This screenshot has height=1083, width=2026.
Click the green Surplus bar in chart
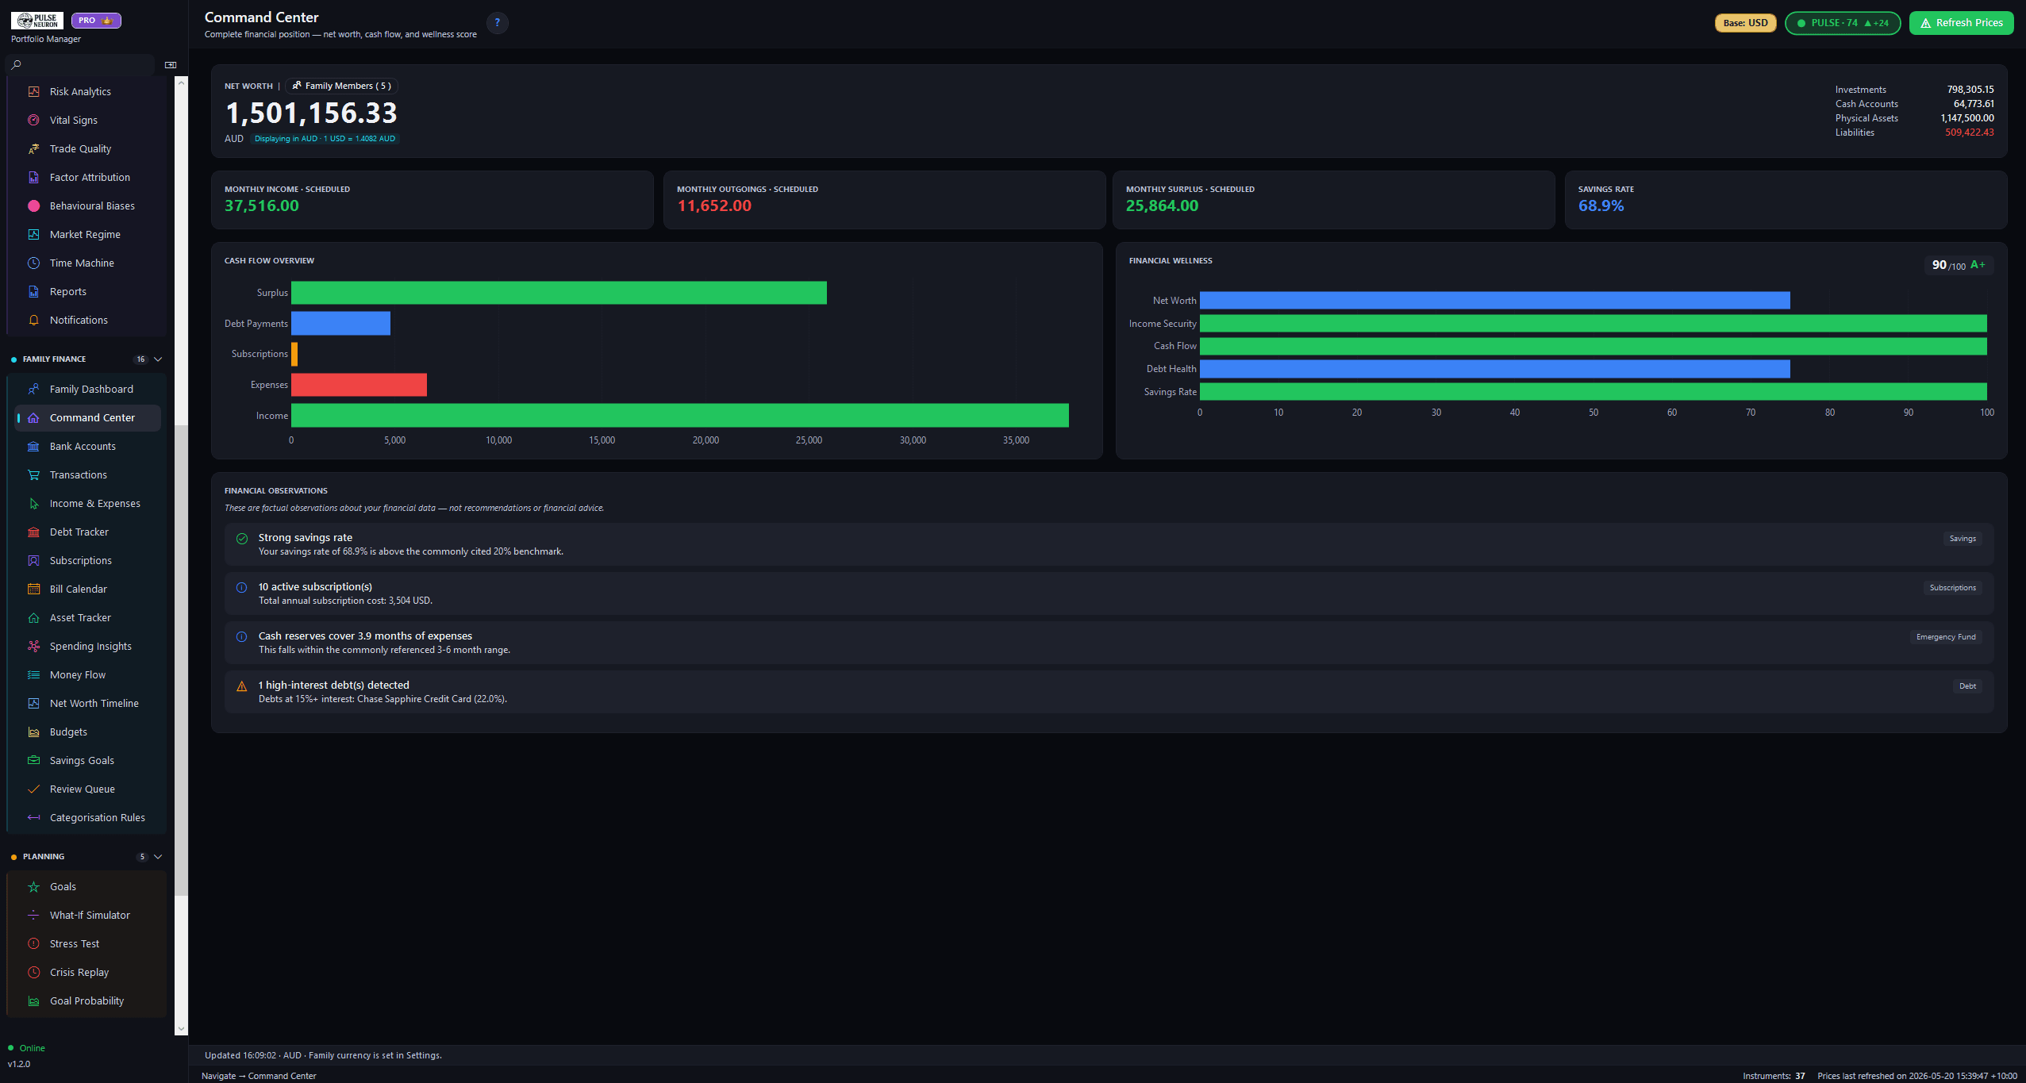559,293
